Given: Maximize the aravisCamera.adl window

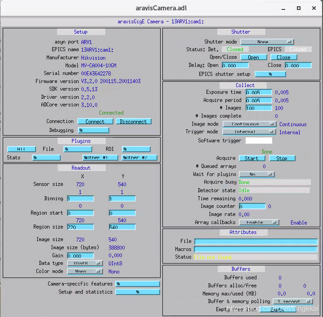Looking at the screenshot, I should point(299,8).
